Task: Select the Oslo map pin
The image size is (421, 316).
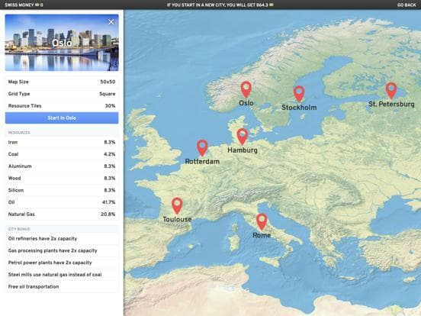Action: coord(246,89)
